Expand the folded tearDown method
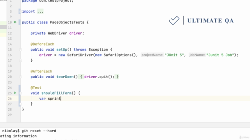Viewport: 250px width, 140px height. coord(21,77)
